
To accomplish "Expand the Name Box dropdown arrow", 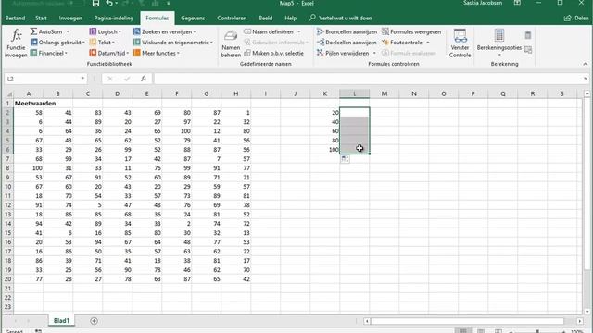I will click(x=82, y=79).
